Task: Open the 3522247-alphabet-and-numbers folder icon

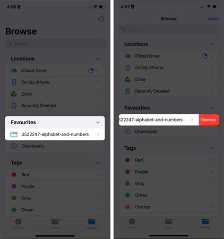Action: 14,134
